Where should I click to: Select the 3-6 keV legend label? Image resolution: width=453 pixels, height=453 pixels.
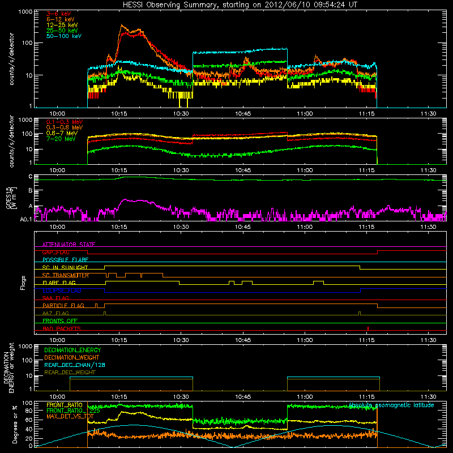pyautogui.click(x=58, y=14)
